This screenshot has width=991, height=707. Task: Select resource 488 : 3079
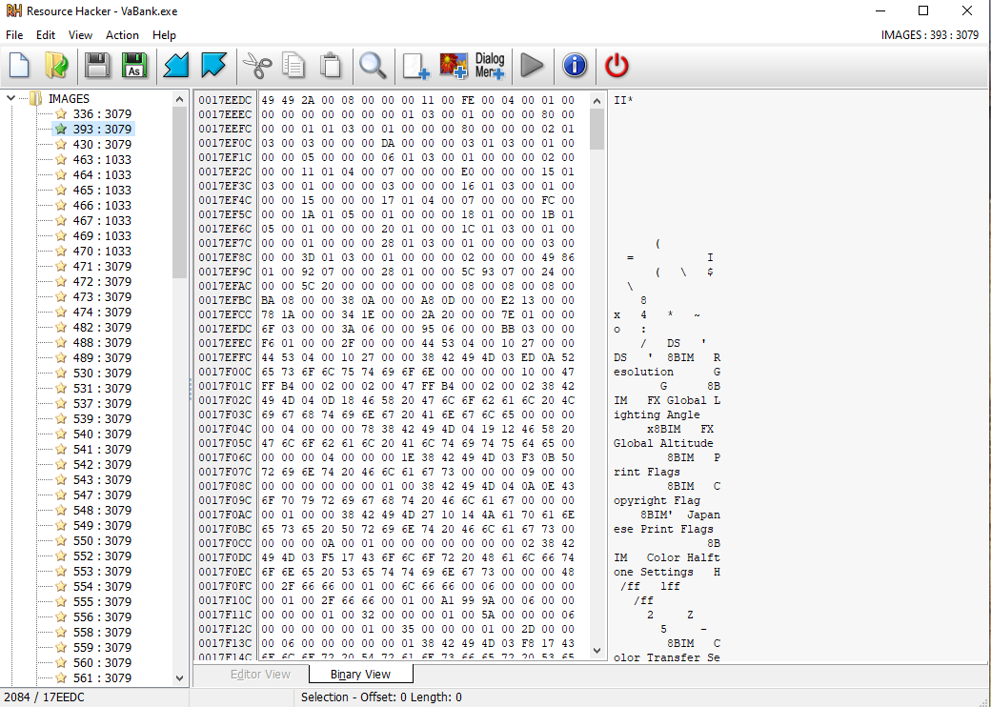tap(102, 342)
